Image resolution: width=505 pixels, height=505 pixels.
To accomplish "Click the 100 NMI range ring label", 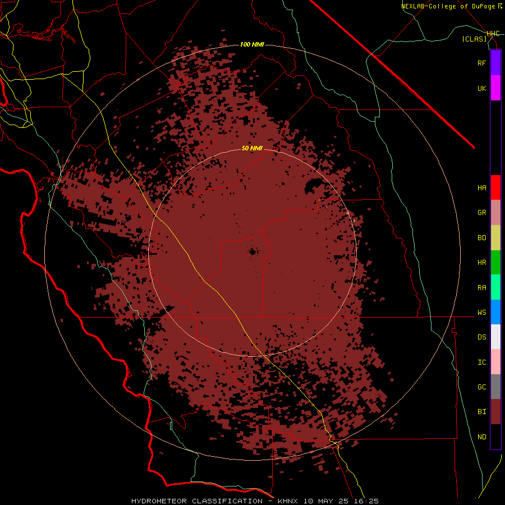I will pos(252,44).
